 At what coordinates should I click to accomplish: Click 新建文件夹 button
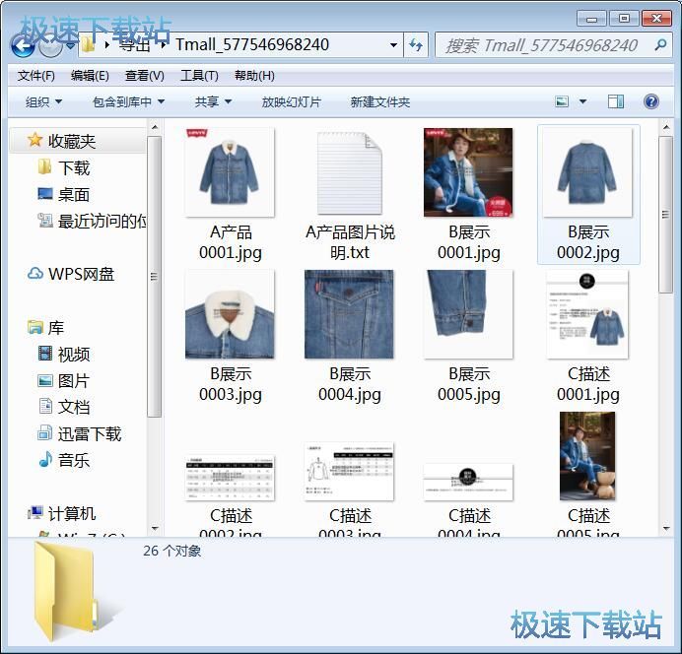click(380, 102)
